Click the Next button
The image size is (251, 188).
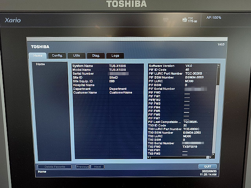98,167
